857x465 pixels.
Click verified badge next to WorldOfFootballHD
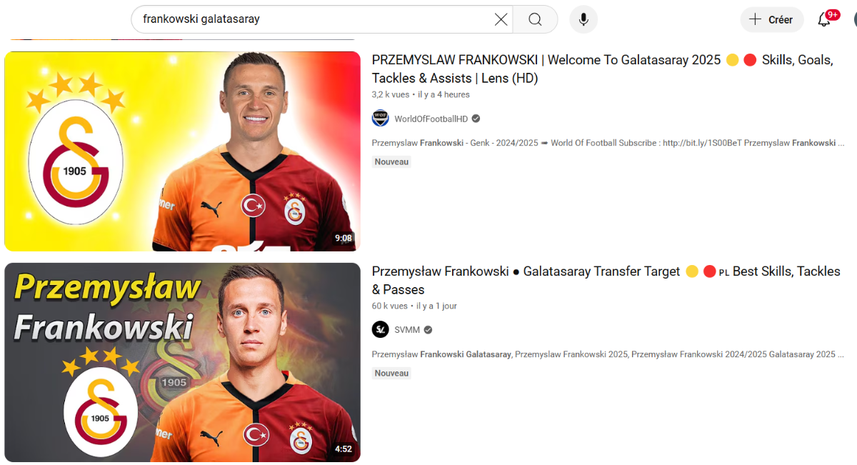[x=476, y=119]
